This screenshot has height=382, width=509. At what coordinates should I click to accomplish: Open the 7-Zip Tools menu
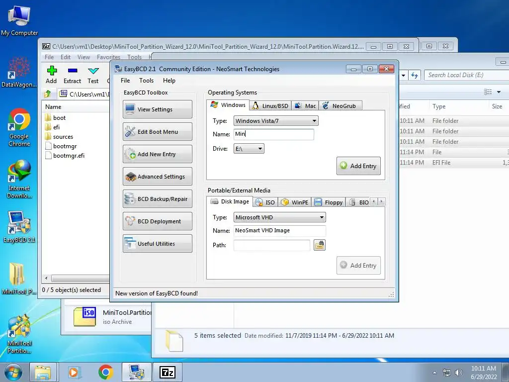coord(134,57)
